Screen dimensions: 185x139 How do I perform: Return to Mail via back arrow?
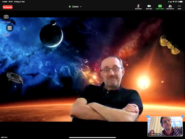coord(5,2)
